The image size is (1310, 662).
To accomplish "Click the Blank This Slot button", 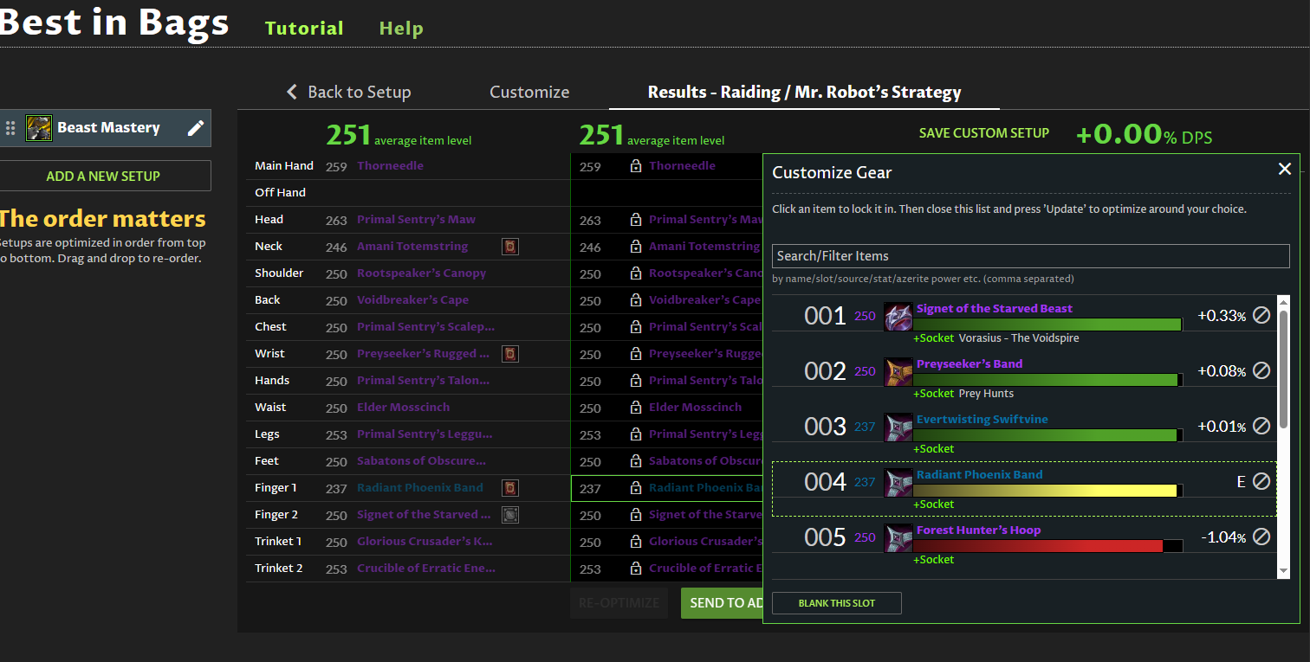I will point(836,603).
